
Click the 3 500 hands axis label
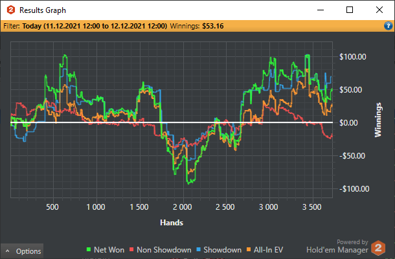(x=312, y=207)
